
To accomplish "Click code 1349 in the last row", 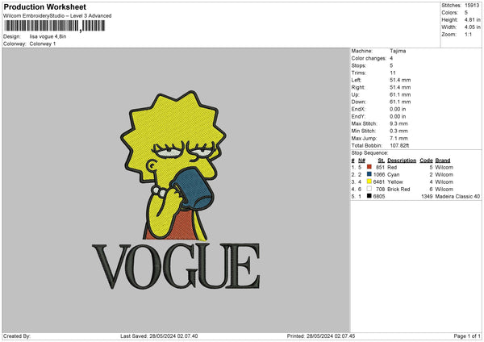I will coord(427,196).
